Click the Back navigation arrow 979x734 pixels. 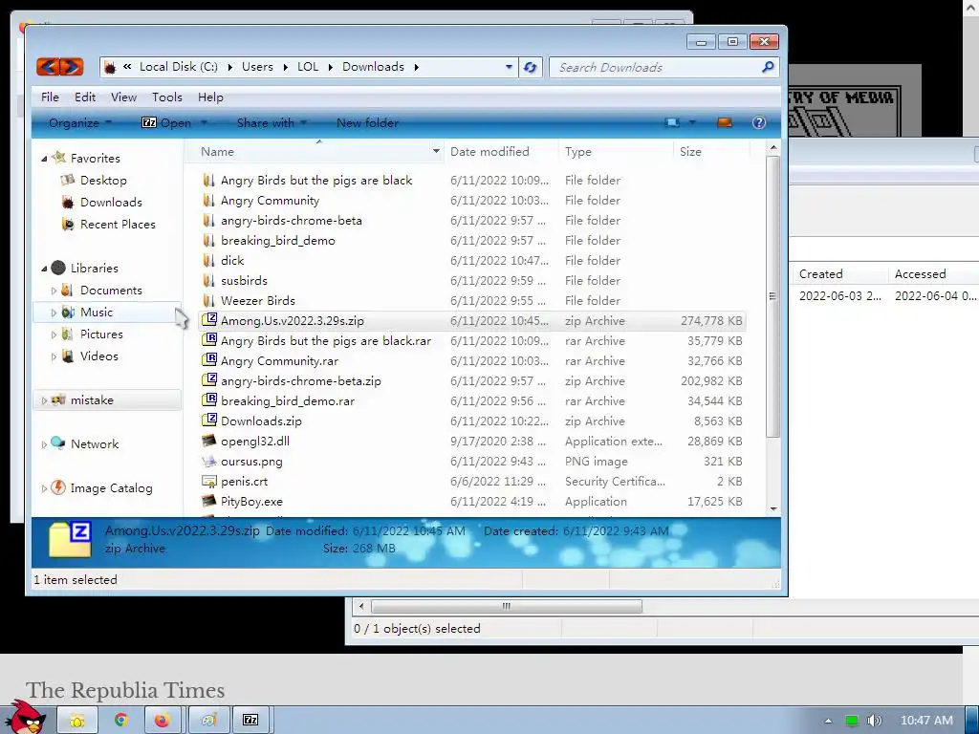pos(50,67)
